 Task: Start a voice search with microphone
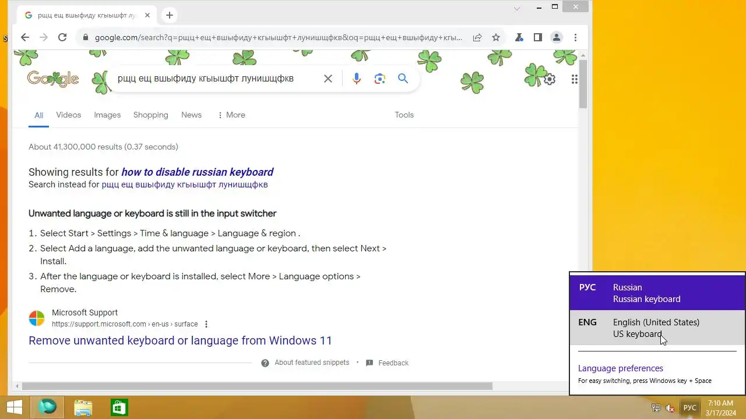point(357,79)
